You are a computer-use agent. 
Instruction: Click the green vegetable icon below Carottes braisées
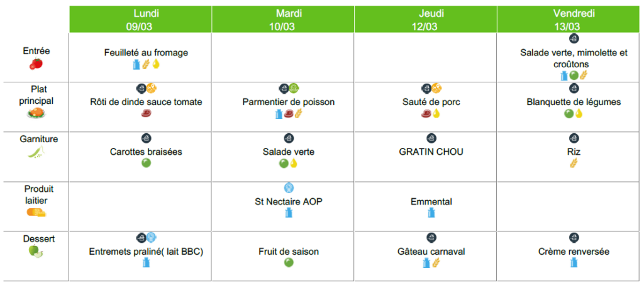click(146, 163)
